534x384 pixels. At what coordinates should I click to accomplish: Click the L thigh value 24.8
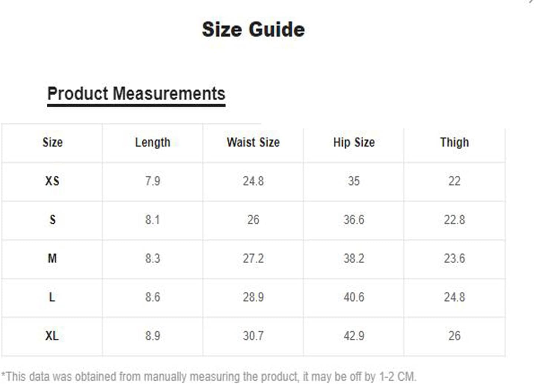(x=454, y=297)
